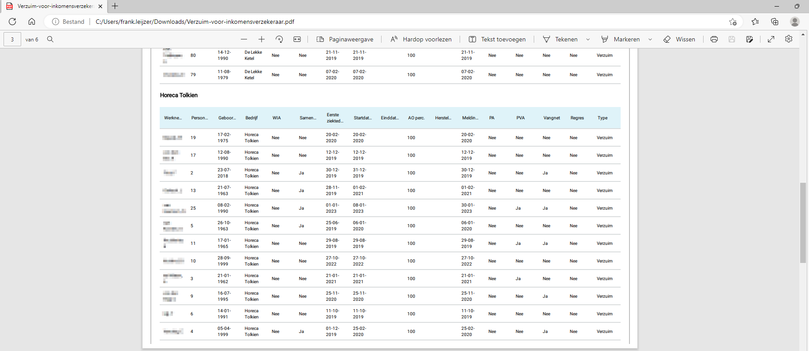Print the PDF document
809x351 pixels.
[714, 39]
